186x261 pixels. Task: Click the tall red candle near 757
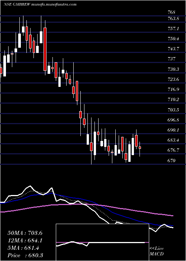(45, 49)
